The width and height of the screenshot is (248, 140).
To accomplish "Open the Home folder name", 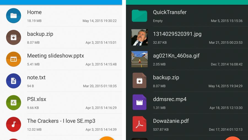I will coord(34,12).
